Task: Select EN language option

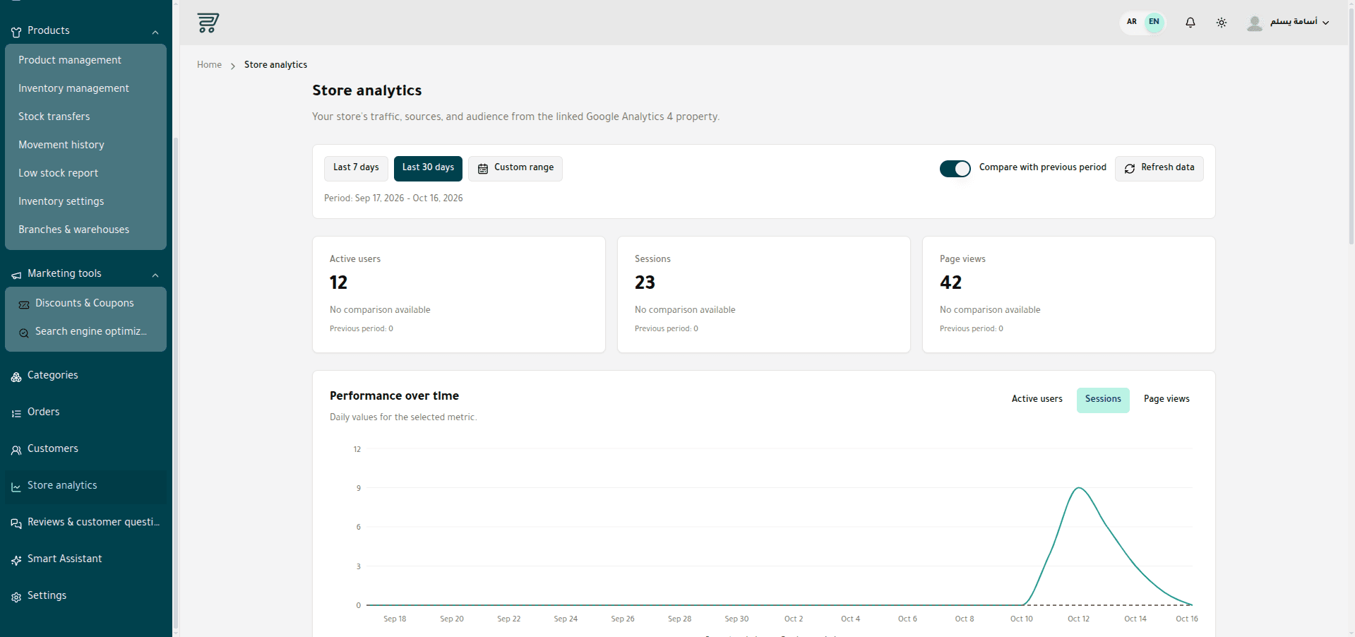Action: 1154,22
